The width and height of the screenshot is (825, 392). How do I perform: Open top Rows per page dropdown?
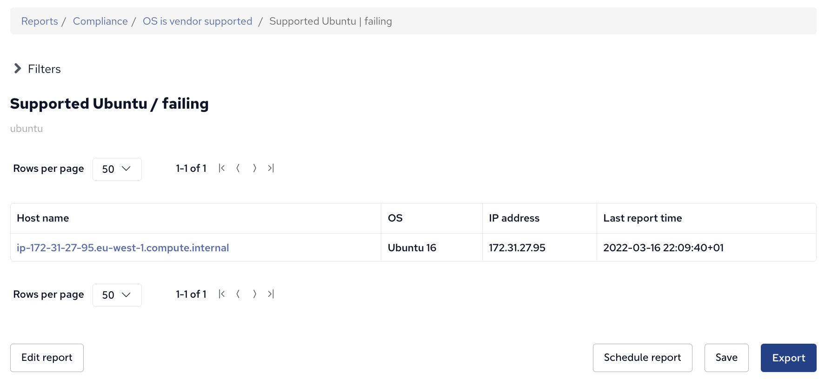tap(117, 169)
